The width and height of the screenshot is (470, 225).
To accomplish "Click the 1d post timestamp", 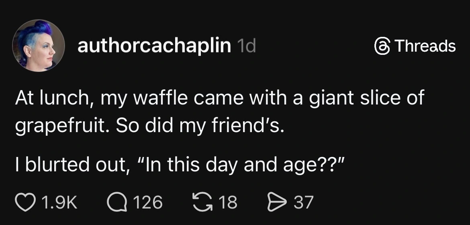I will [x=246, y=47].
